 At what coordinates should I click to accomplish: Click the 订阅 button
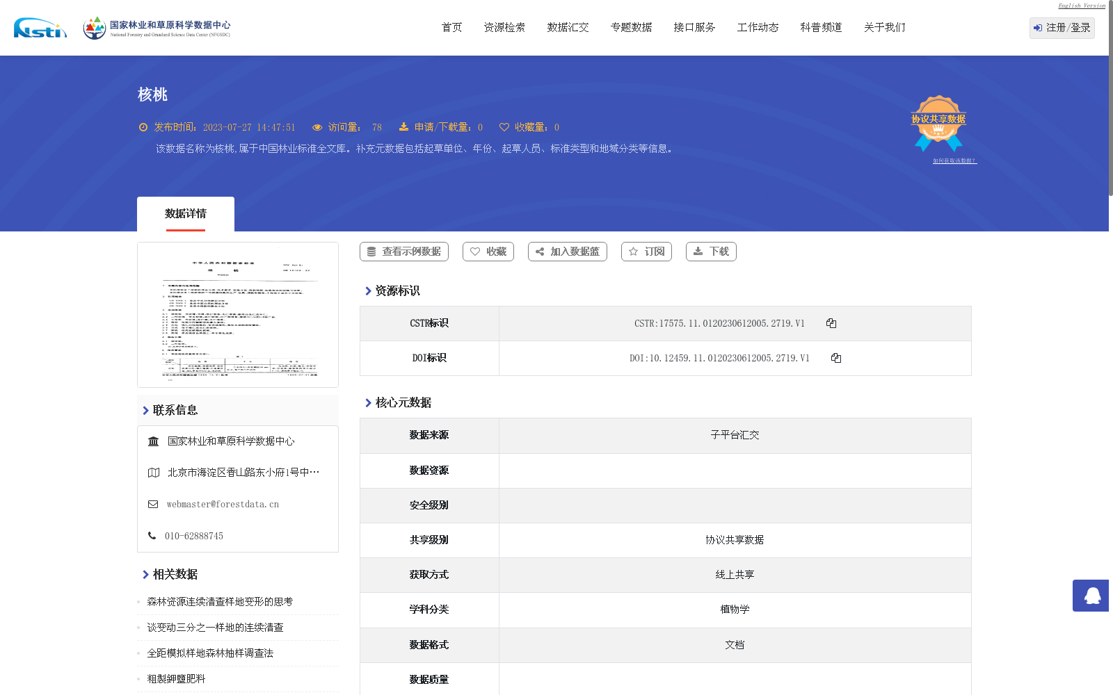[646, 252]
